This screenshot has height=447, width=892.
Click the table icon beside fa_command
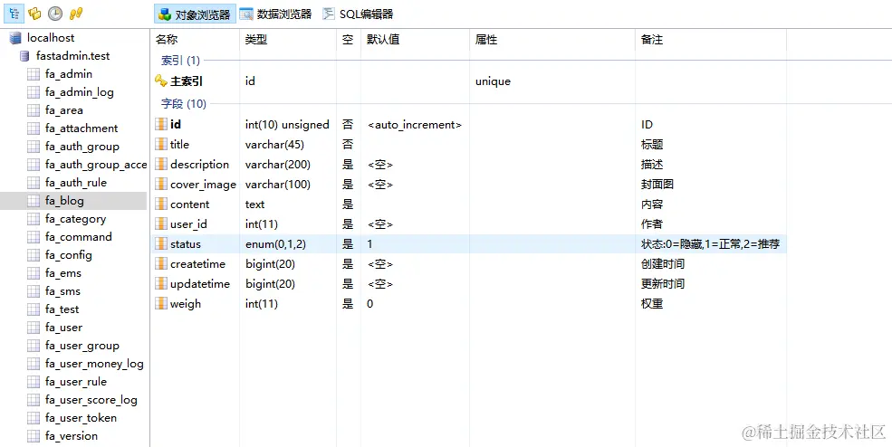(34, 238)
